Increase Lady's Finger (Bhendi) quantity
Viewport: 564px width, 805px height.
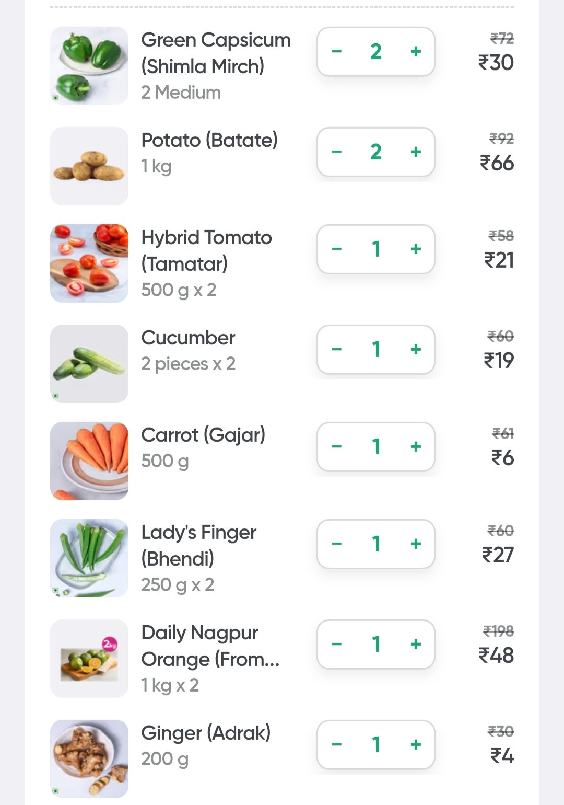tap(416, 544)
